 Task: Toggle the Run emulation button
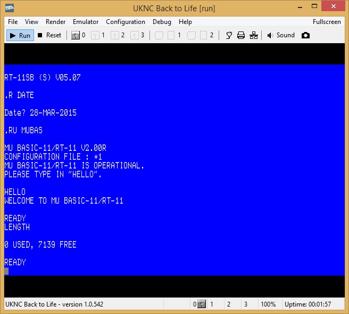click(x=20, y=35)
